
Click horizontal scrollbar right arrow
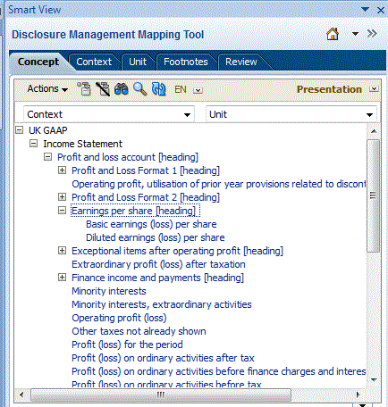coord(358,395)
